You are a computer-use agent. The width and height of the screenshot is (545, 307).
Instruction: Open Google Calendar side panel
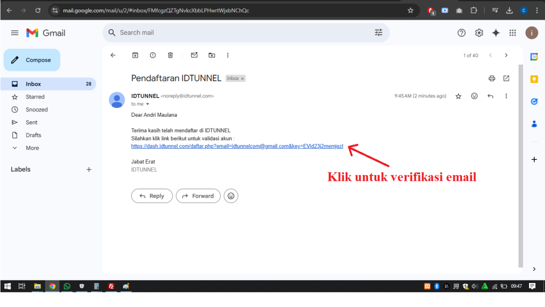pyautogui.click(x=534, y=56)
